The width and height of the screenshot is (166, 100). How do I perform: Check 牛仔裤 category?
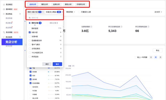point(31,91)
